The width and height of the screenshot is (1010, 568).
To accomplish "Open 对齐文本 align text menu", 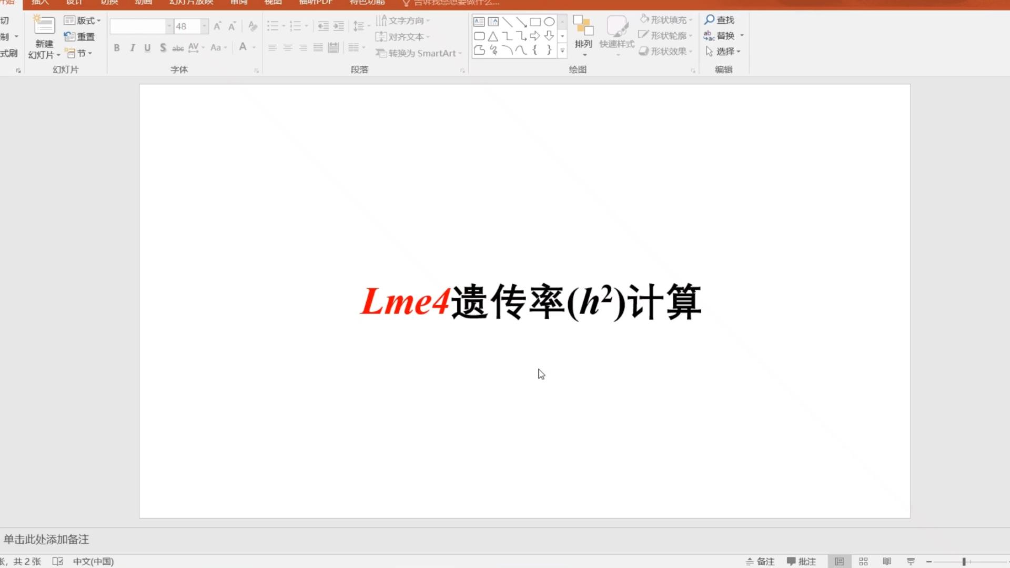I will coord(403,37).
